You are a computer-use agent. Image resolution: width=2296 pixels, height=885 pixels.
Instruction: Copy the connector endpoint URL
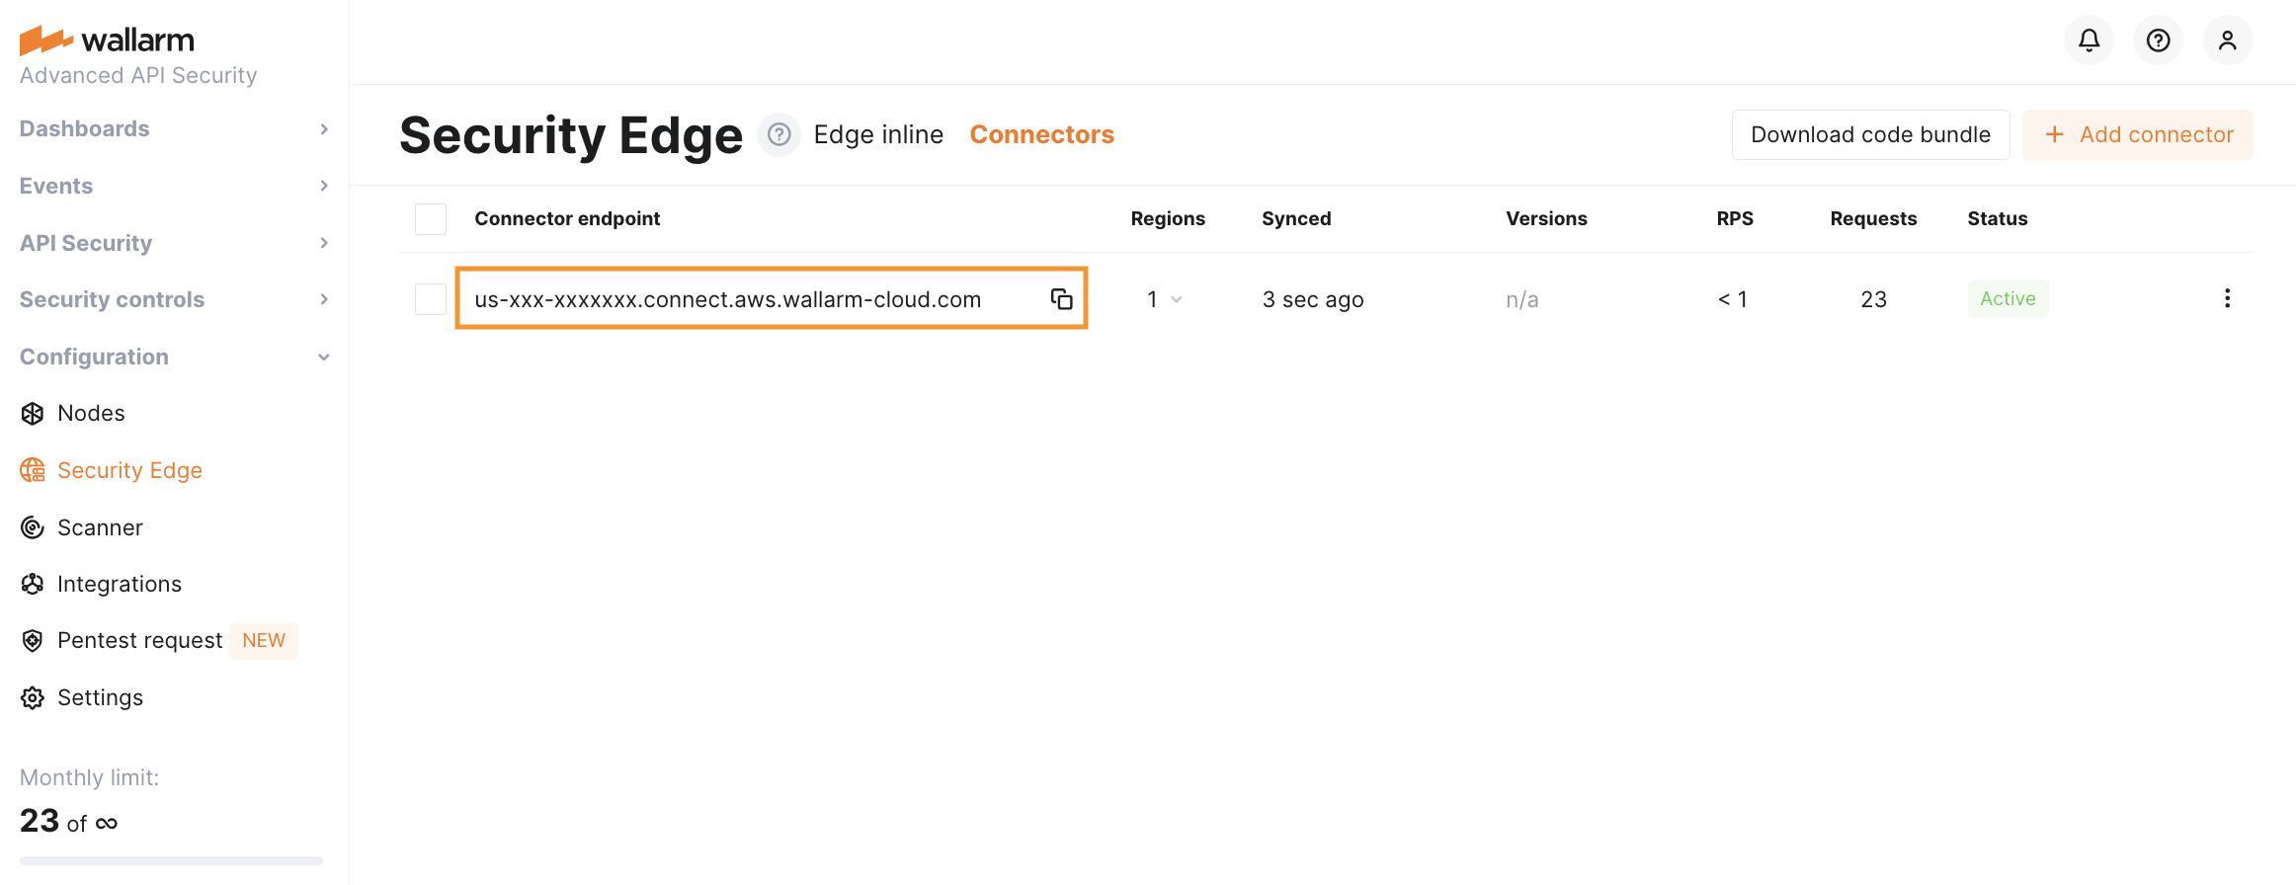click(1061, 299)
